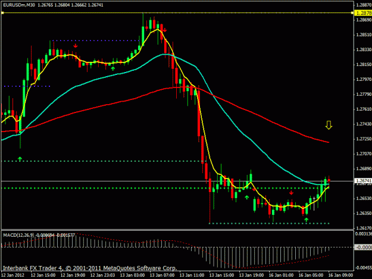Select the lower purple dotted line at left
Viewport: 372px width, 279px height.
point(27,86)
